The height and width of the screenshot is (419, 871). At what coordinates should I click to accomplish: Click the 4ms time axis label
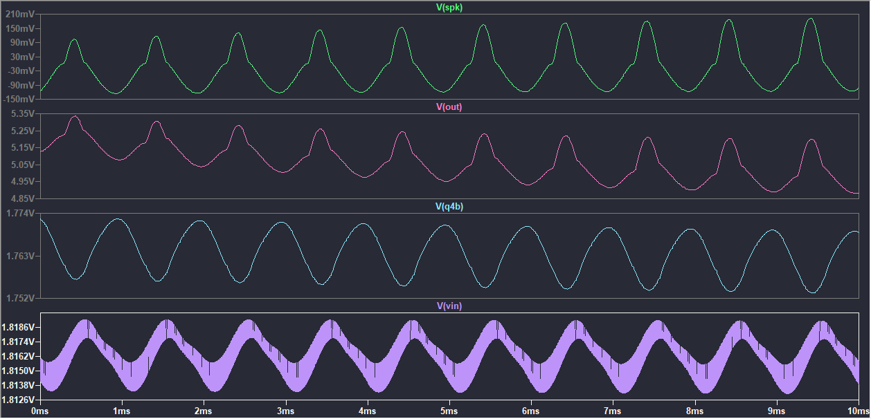pos(368,411)
